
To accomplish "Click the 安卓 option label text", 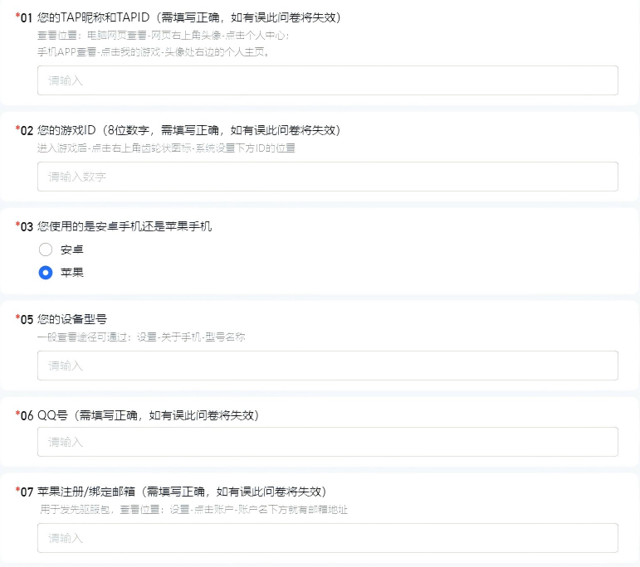I will [x=72, y=250].
